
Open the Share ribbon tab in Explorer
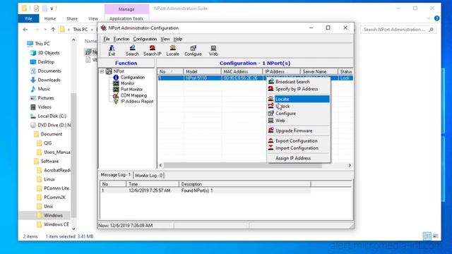point(72,18)
